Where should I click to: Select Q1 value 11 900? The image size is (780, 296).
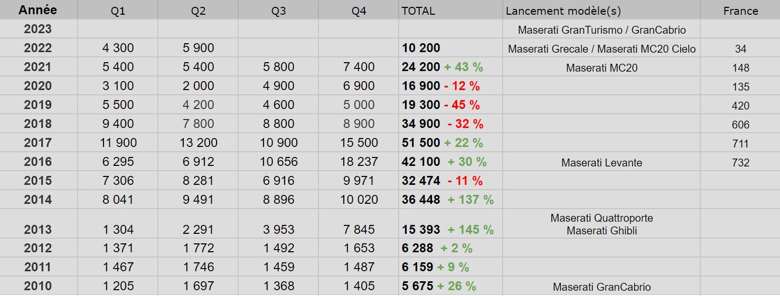point(118,143)
